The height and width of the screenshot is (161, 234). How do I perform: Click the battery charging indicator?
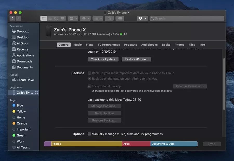pyautogui.click(x=123, y=34)
